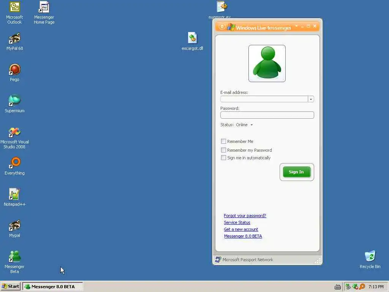Viewport: 389px width, 292px height.
Task: Click the round back icon in Messenger title bar
Action: (222, 27)
